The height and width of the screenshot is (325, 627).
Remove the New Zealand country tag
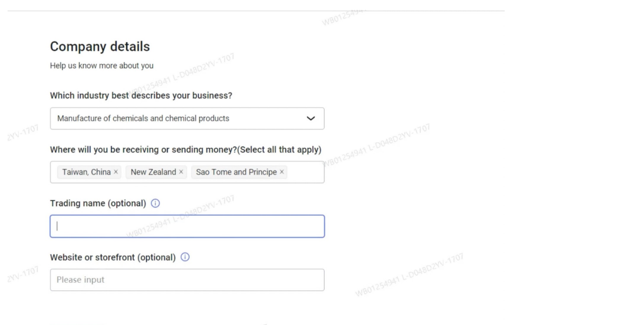(181, 172)
